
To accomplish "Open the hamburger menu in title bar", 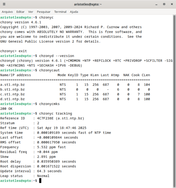I will (x=4, y=4).
